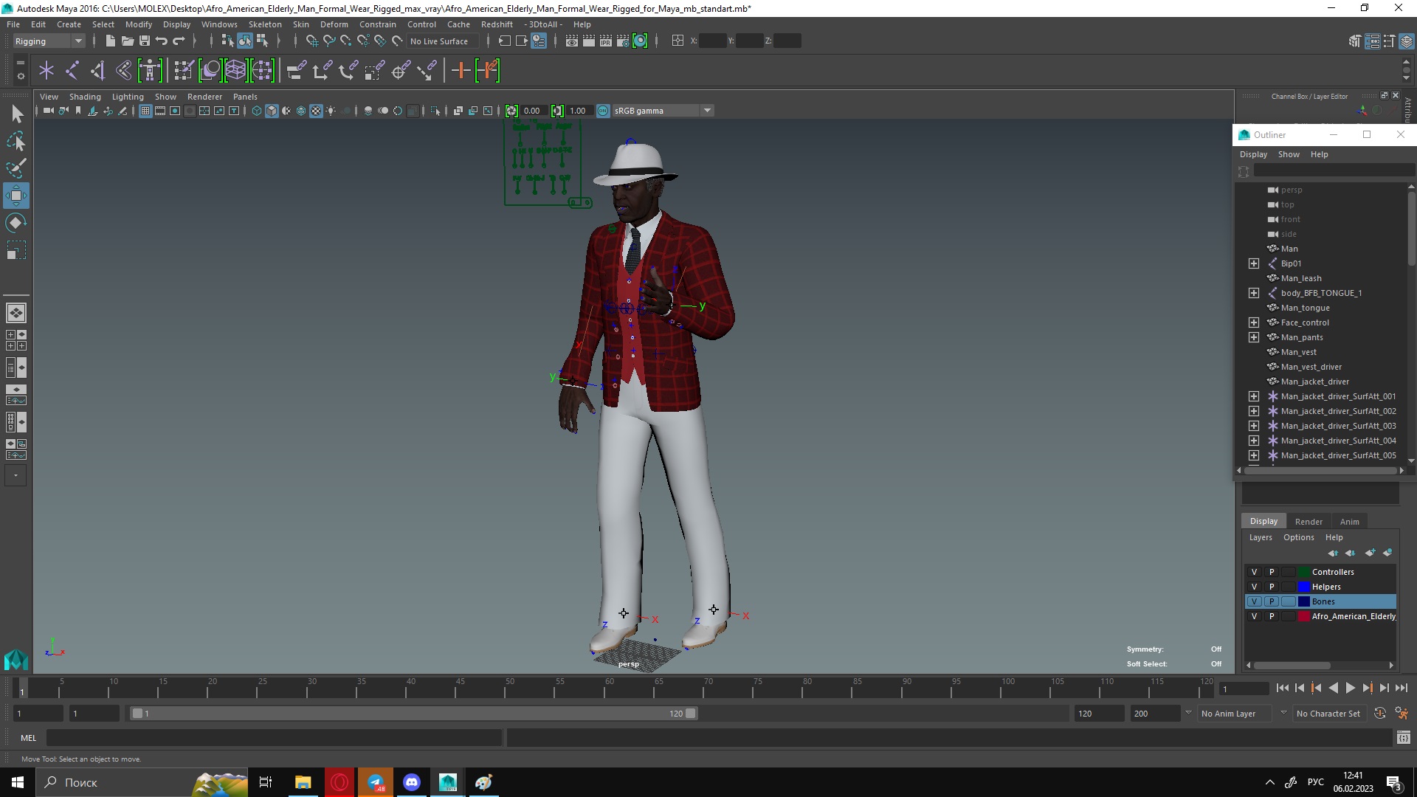Screen dimensions: 1417x797
Task: Save the scene with the floppy icon
Action: pos(145,41)
